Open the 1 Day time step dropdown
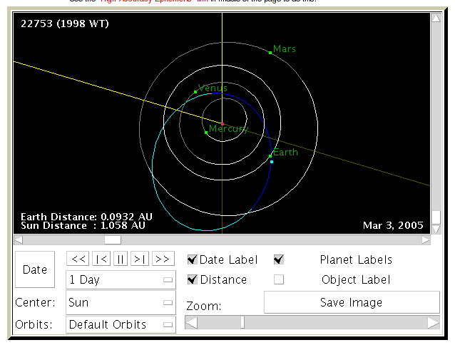Viewport: 455px width, 345px height. [x=121, y=279]
